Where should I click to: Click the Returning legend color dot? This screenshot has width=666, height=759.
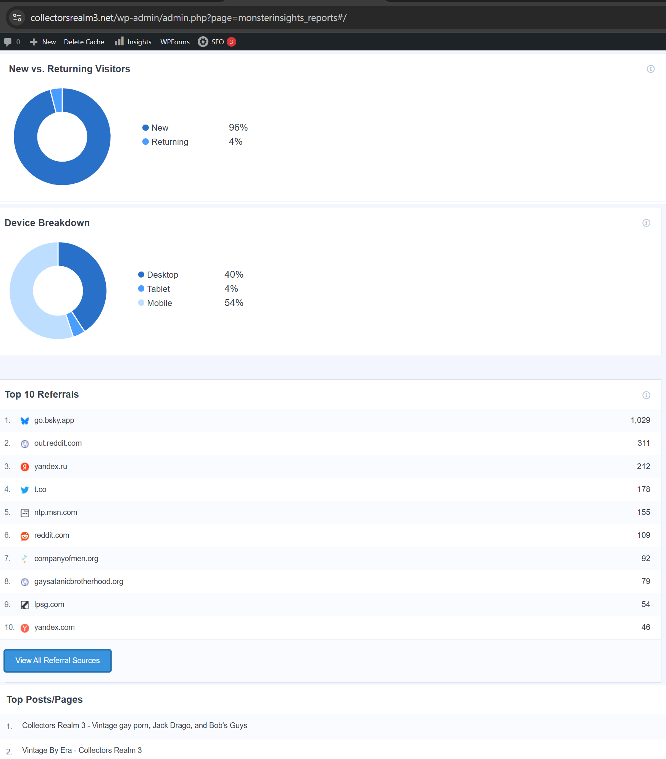click(145, 142)
